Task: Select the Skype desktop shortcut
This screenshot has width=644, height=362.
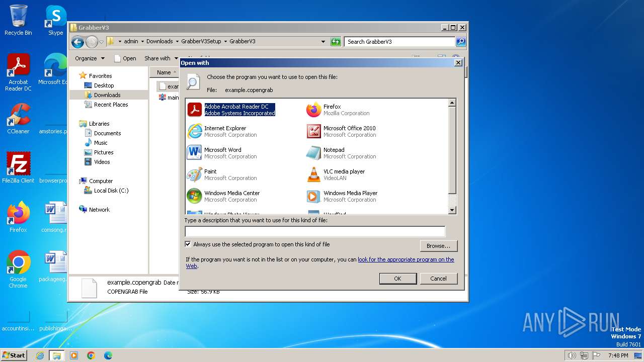Action: point(55,20)
